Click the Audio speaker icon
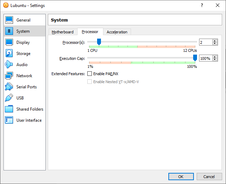The image size is (226, 184). pyautogui.click(x=9, y=65)
